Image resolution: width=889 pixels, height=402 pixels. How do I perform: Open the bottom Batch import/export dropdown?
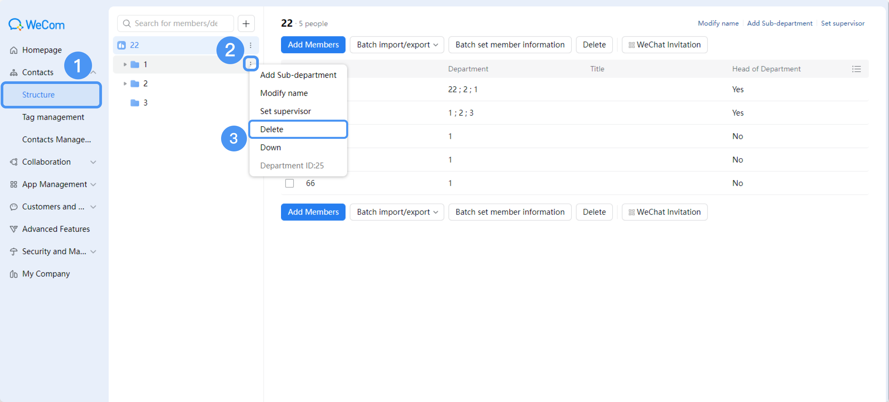397,212
